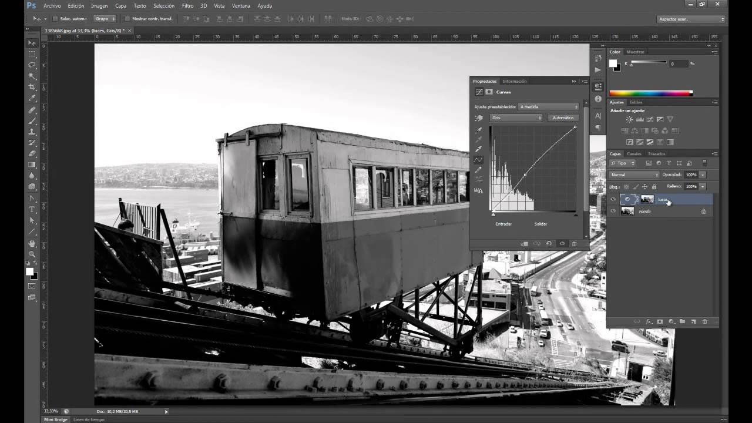Create a new layer in Capas panel
752x423 pixels.
coord(693,322)
